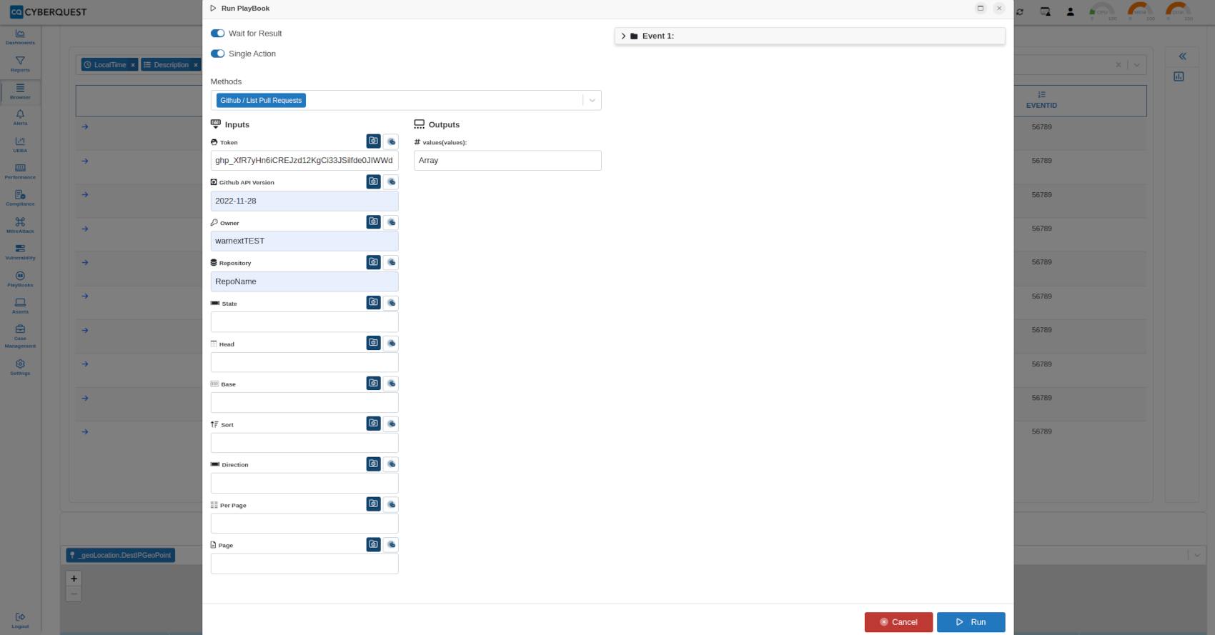Open Performance in the sidebar
Image resolution: width=1215 pixels, height=635 pixels.
(x=20, y=171)
